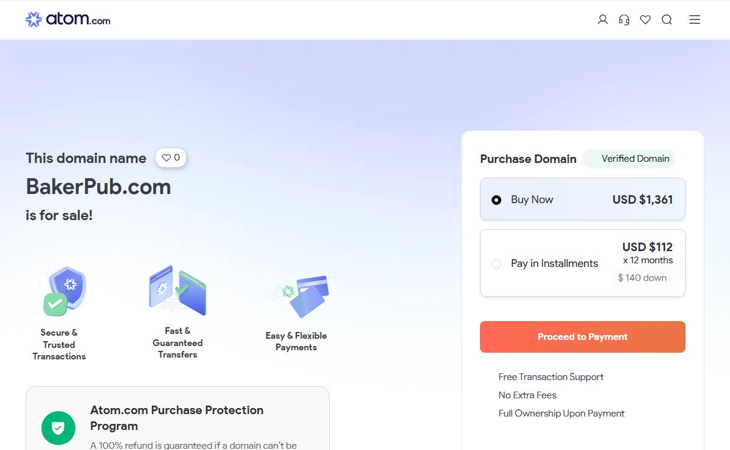Click Full Ownership Upon Payment text
Screen dimensions: 730x450
(561, 414)
